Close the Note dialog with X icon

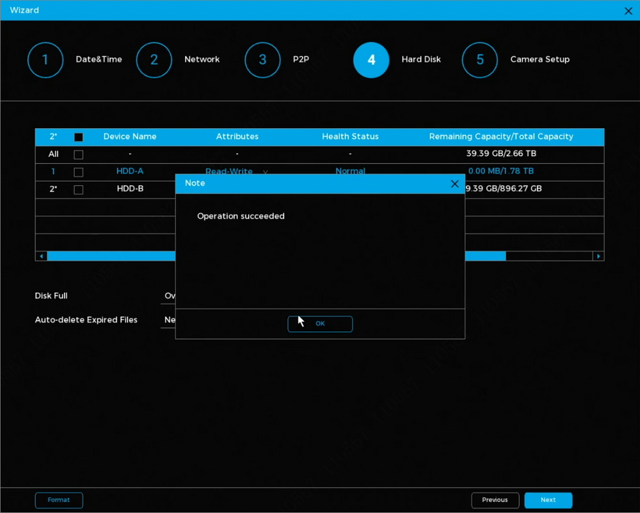coord(454,184)
